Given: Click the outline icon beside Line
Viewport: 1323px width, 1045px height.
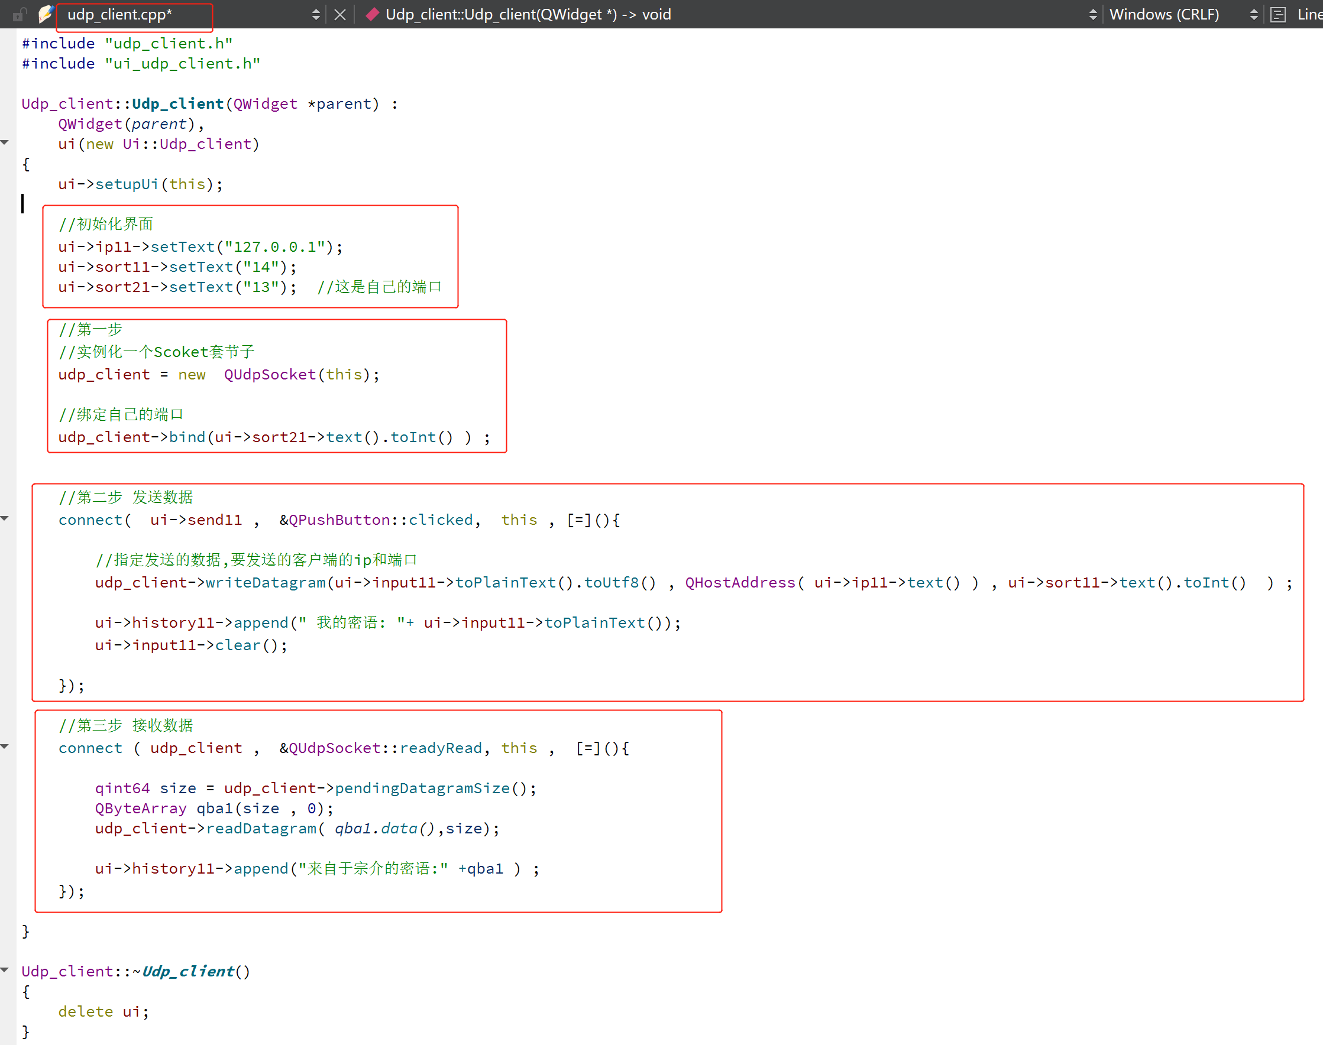Looking at the screenshot, I should (x=1278, y=14).
